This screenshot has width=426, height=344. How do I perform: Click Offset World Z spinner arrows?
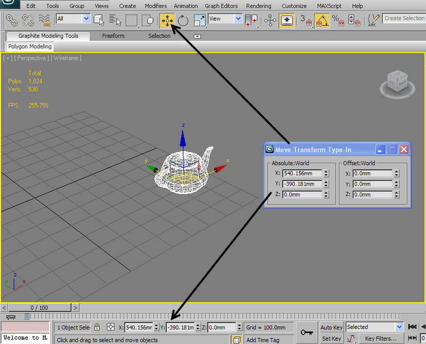397,195
